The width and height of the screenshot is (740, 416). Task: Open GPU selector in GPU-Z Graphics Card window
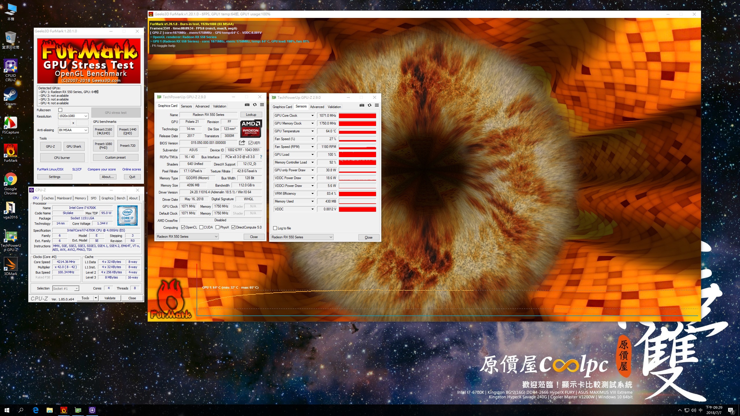187,237
